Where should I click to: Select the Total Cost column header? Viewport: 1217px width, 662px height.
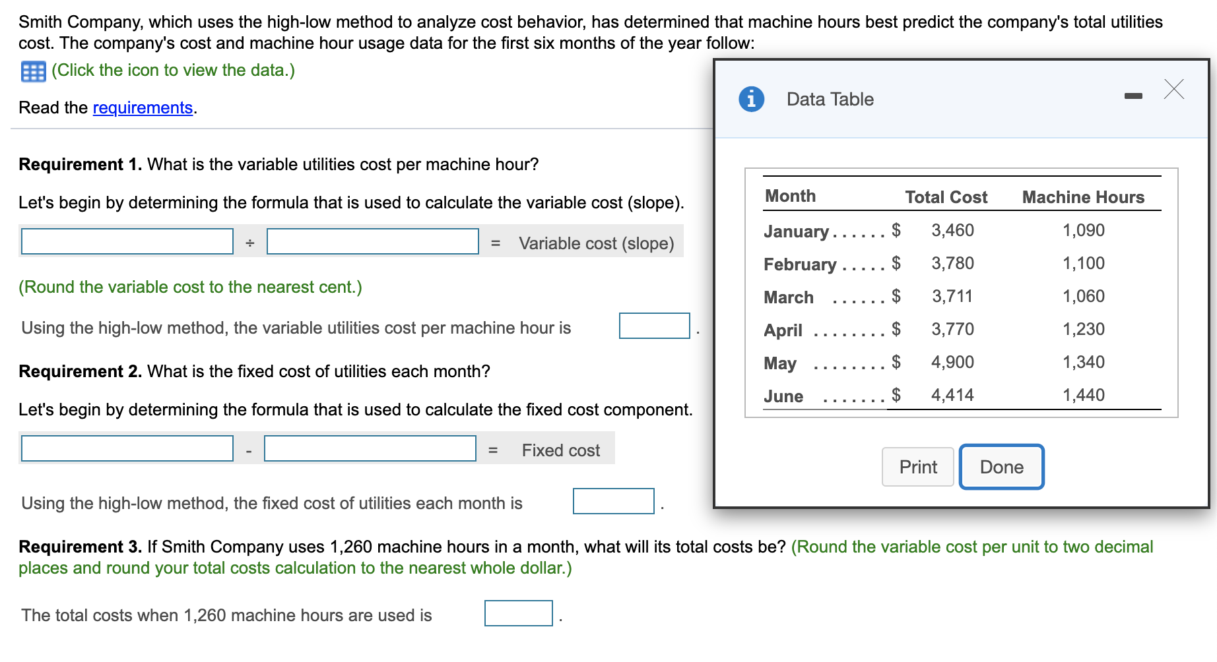click(946, 197)
